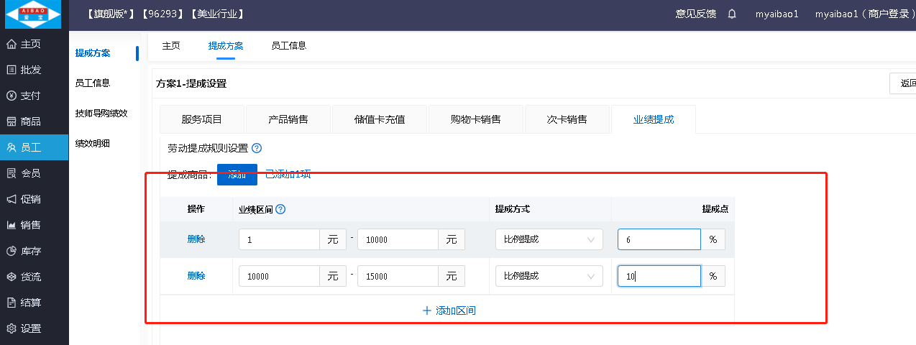
Task: Click the start amount field showing 1
Action: coord(279,239)
